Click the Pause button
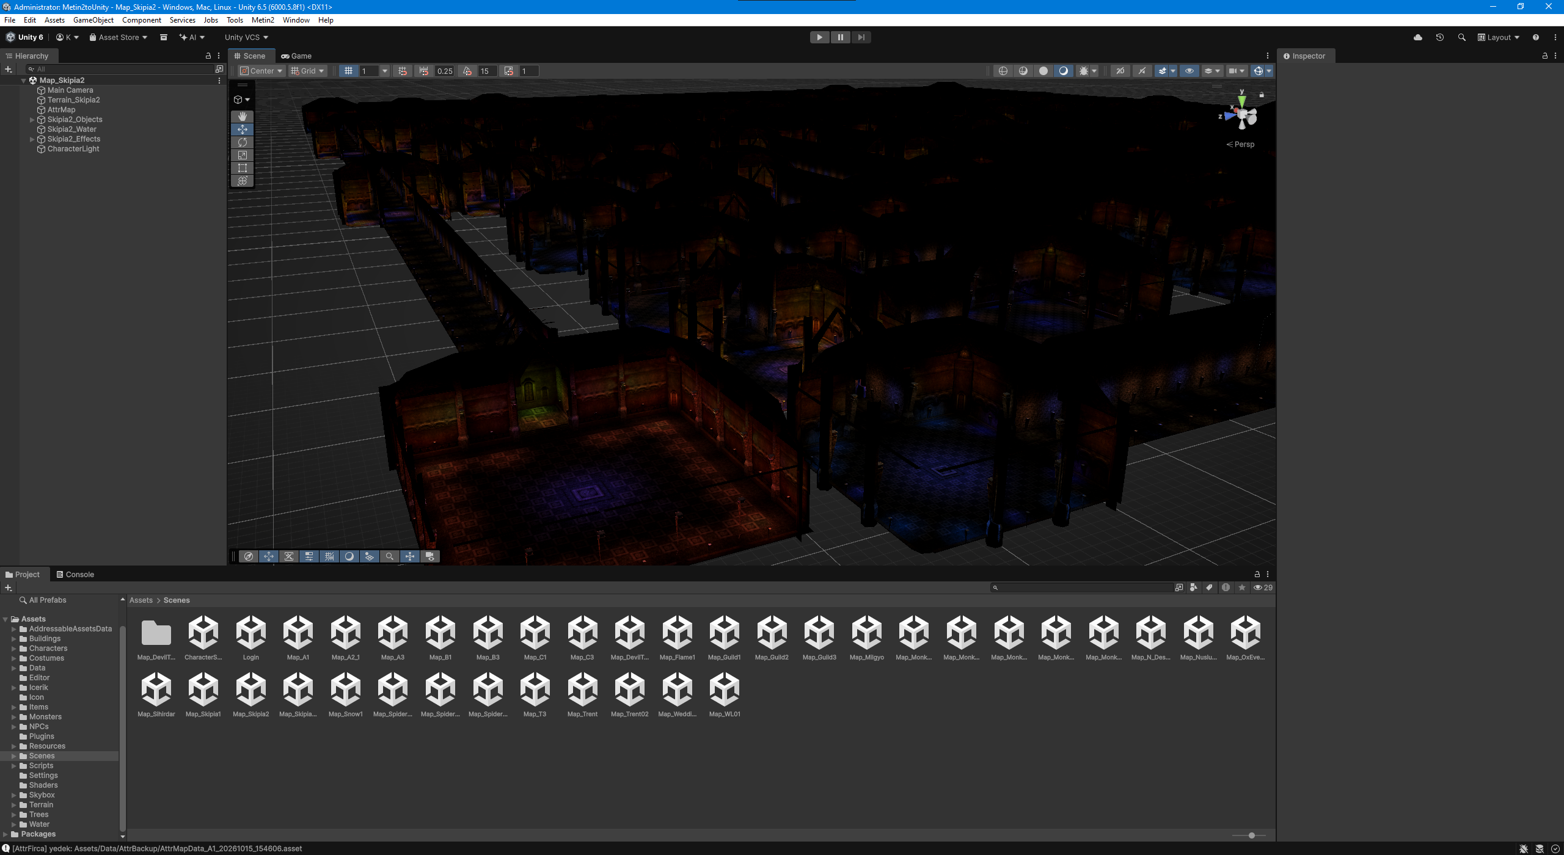Viewport: 1564px width, 855px height. tap(841, 37)
